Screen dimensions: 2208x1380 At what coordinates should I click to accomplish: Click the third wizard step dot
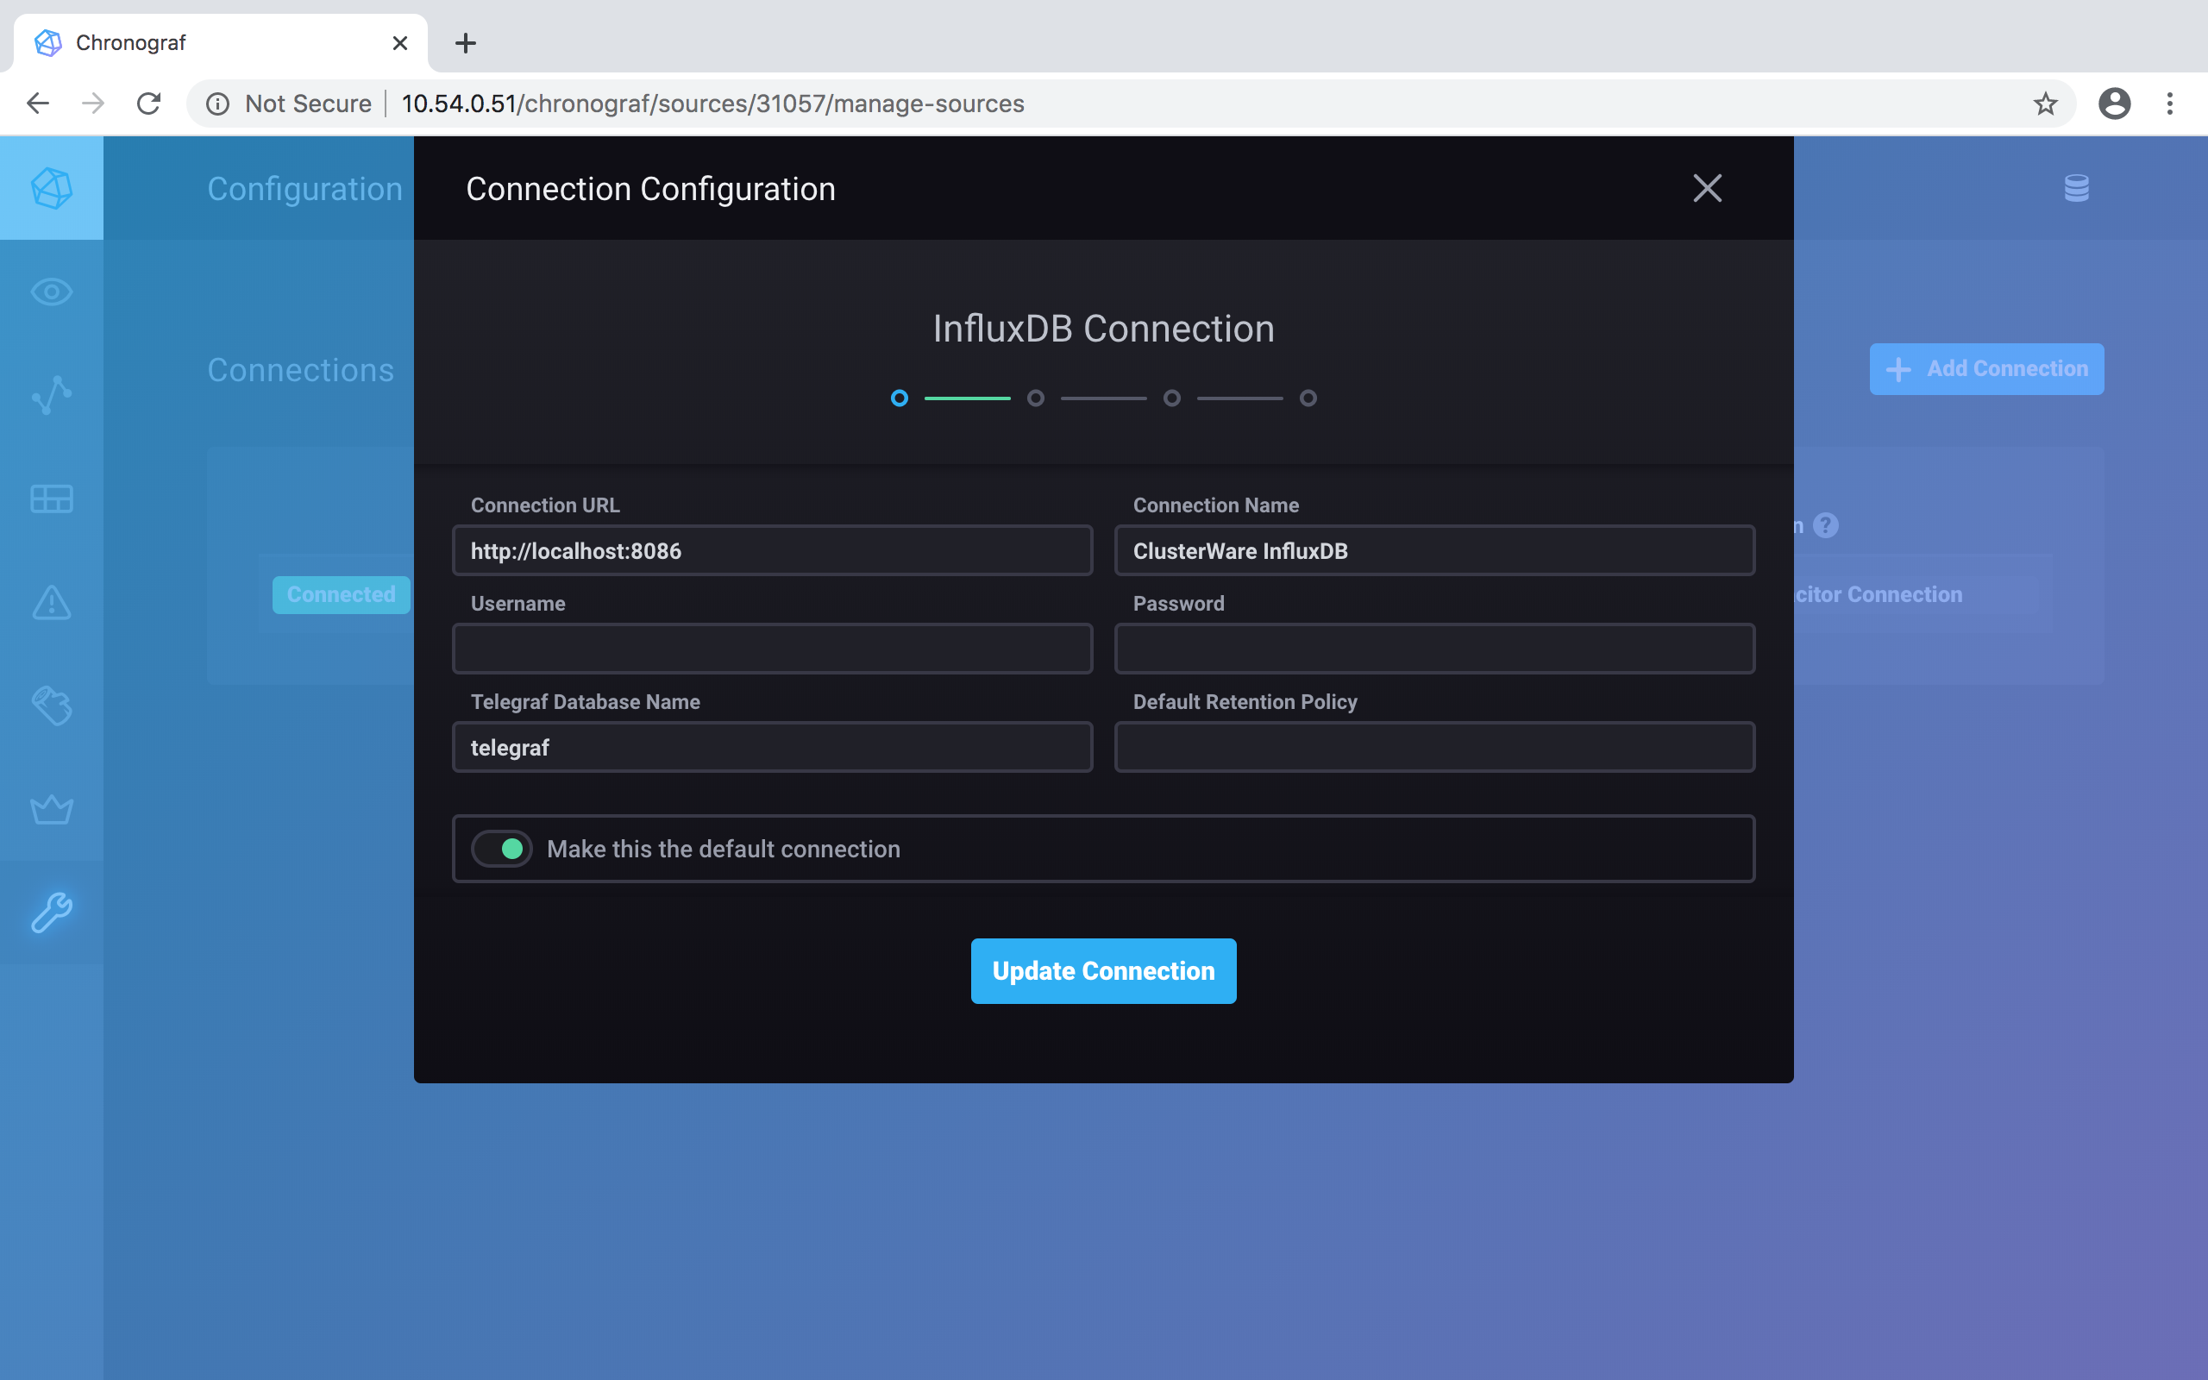click(x=1171, y=398)
